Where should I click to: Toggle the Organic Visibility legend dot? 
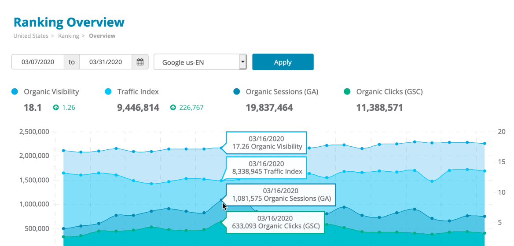click(x=15, y=92)
